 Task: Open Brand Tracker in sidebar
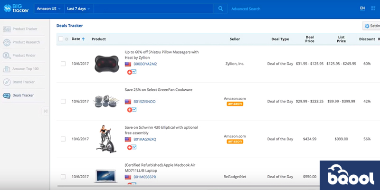[x=23, y=82]
